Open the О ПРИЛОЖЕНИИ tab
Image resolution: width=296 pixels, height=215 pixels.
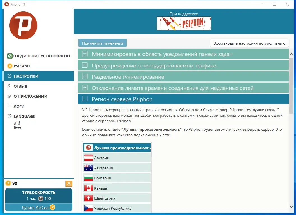(x=38, y=96)
